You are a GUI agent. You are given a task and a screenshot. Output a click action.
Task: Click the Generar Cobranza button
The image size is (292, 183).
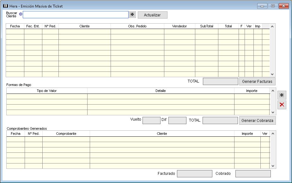(257, 120)
